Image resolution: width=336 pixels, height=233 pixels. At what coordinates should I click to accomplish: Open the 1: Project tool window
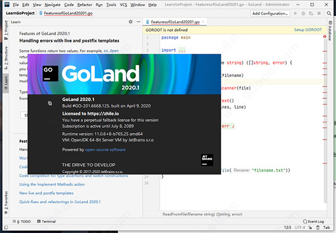coord(6,30)
